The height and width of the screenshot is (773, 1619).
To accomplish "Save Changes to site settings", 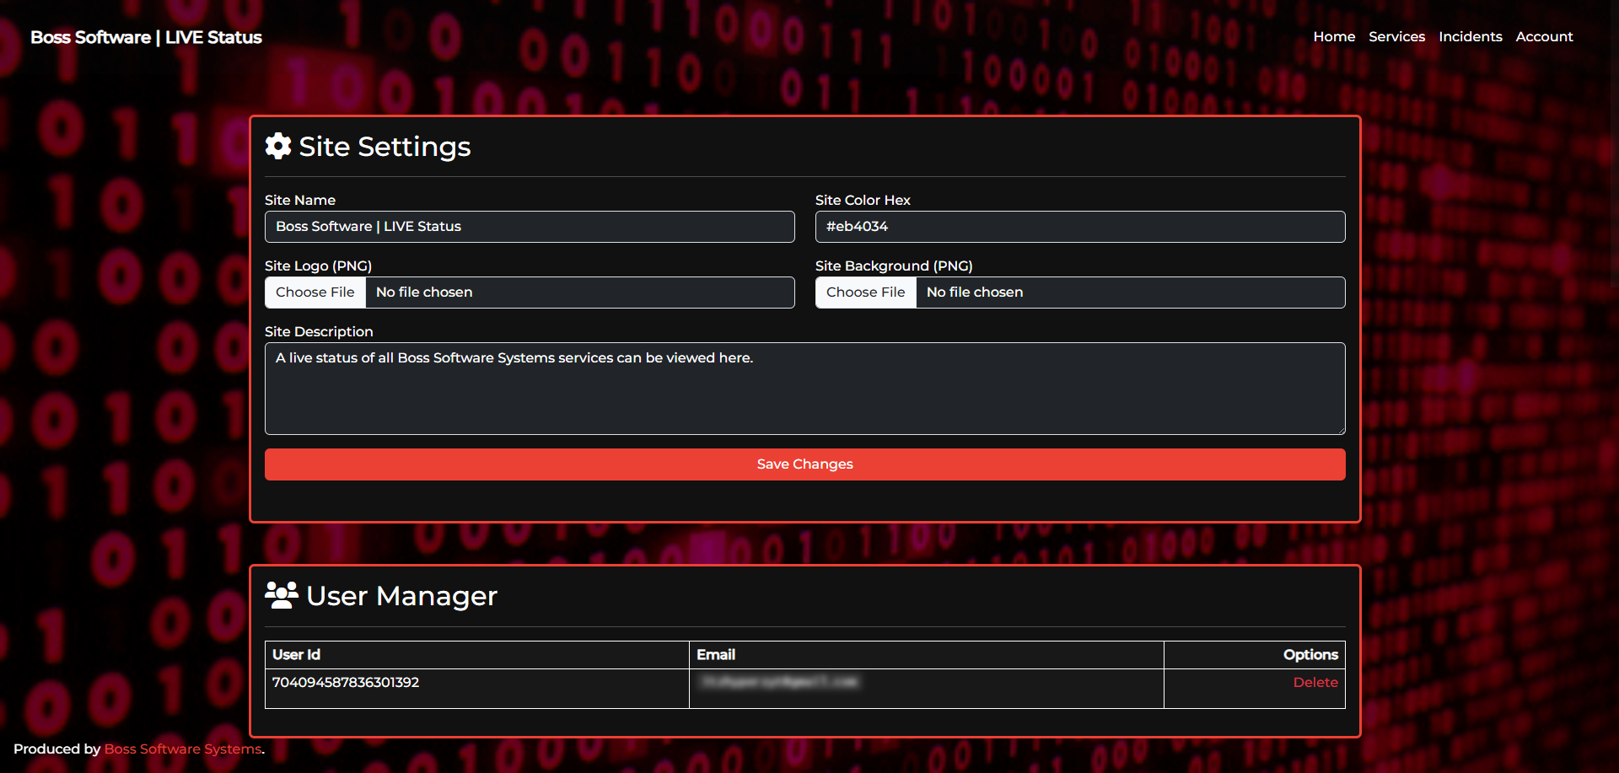I will (805, 464).
